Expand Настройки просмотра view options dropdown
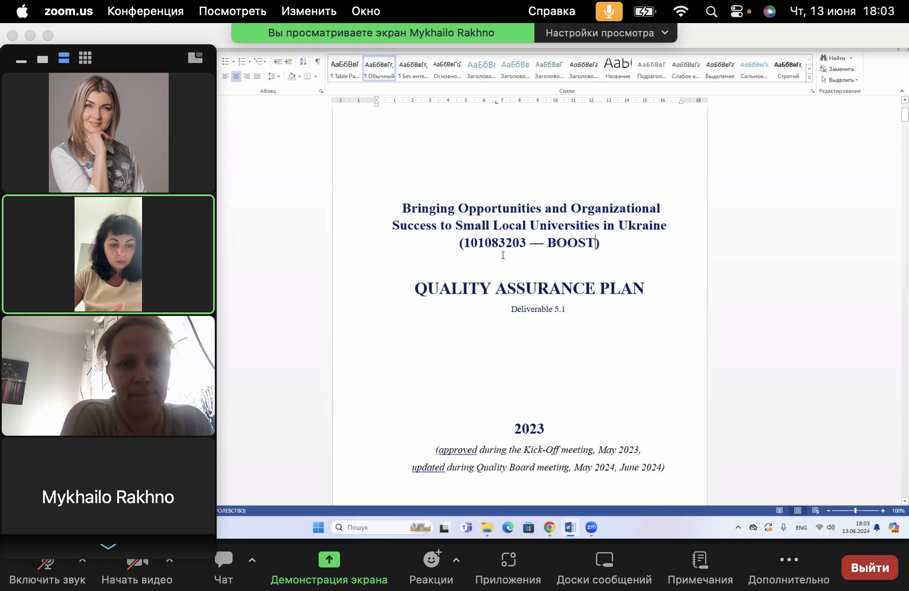Image resolution: width=909 pixels, height=591 pixels. [606, 33]
